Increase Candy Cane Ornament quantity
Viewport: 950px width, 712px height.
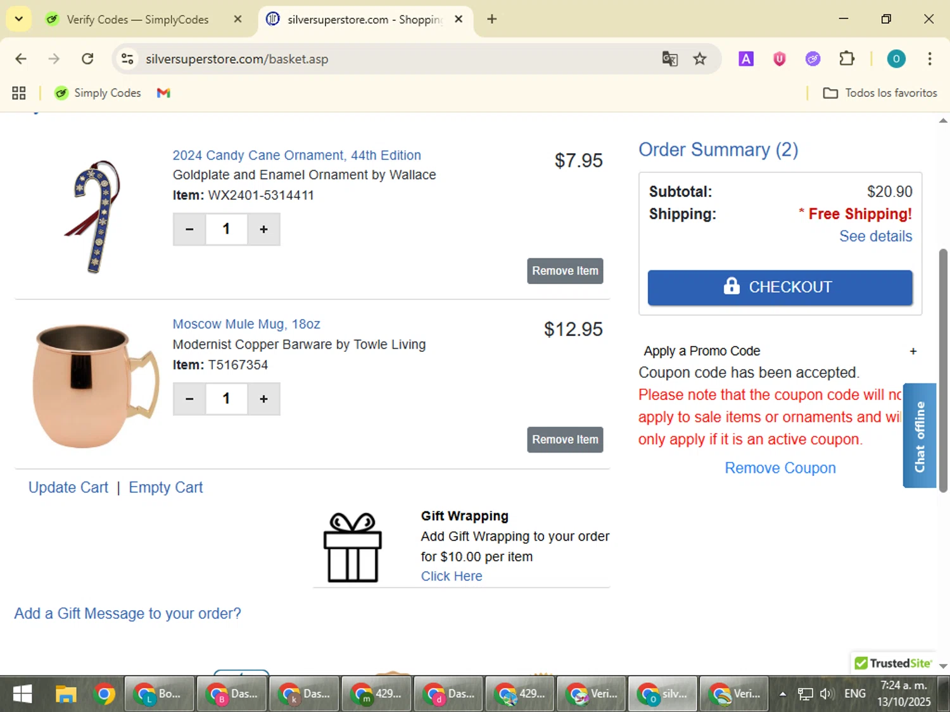coord(263,229)
